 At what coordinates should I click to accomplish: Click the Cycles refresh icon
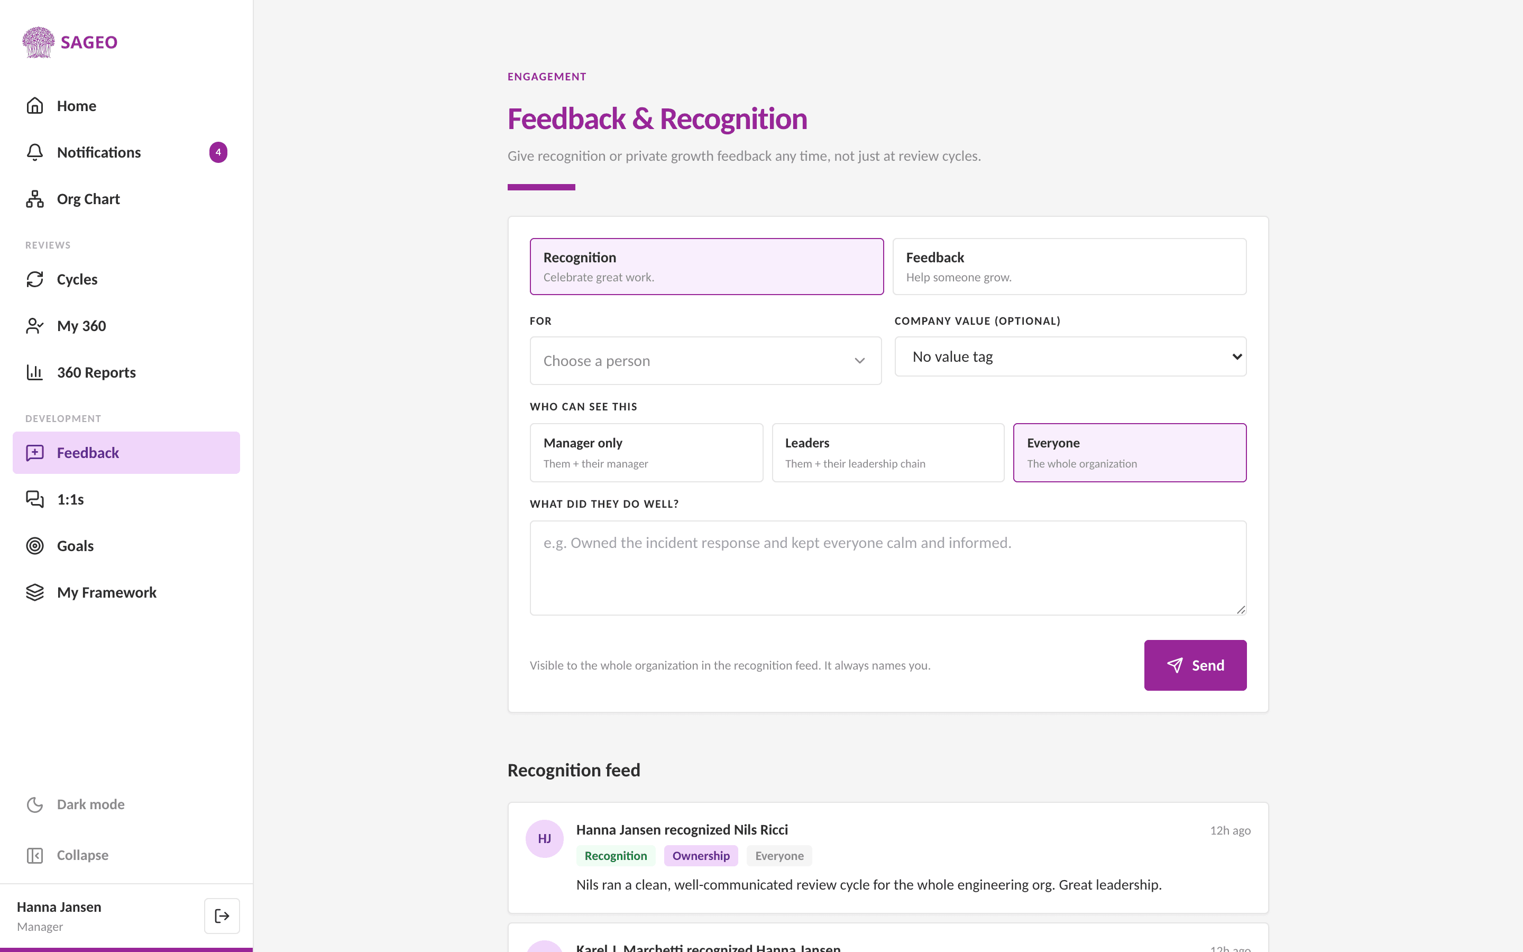(x=34, y=280)
